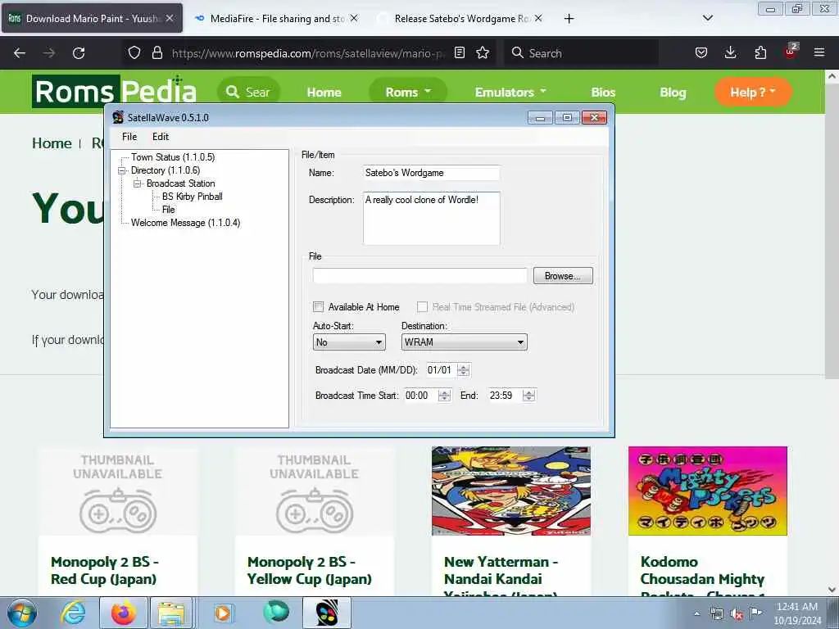Open Windows Explorer folder taskbar icon
839x629 pixels.
[171, 613]
